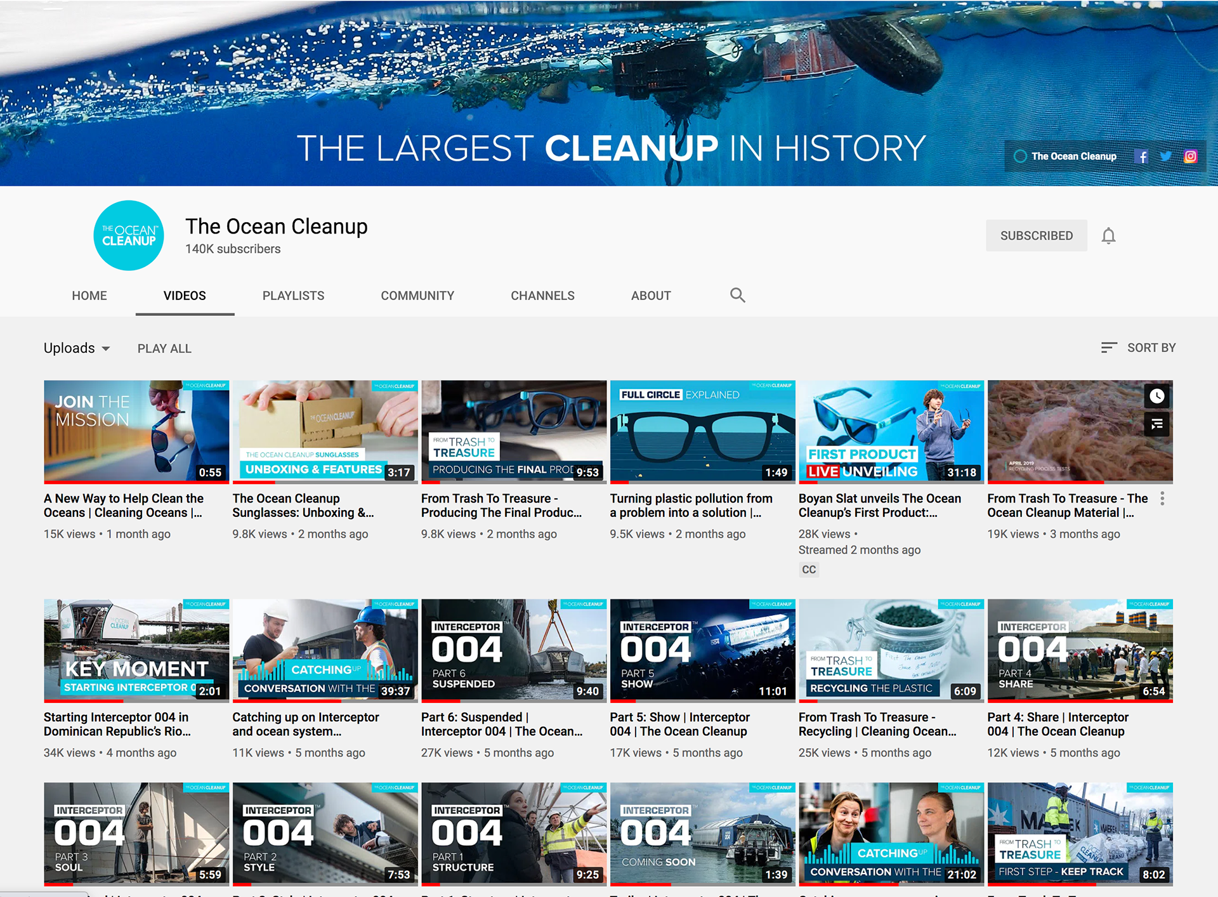Open 'Boyan Slat unveils' video title

pos(879,506)
